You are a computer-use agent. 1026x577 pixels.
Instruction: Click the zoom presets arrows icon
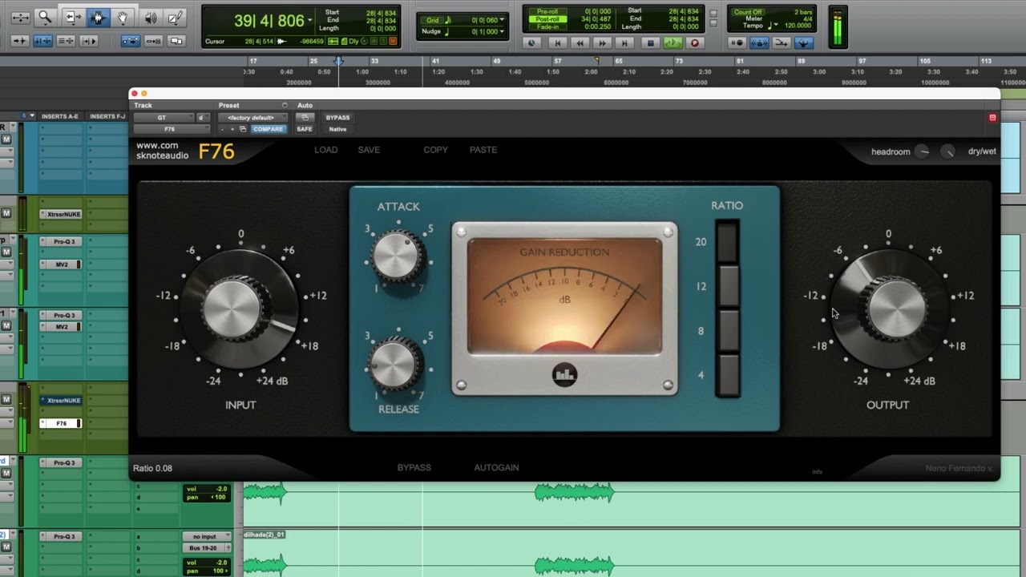[20, 17]
